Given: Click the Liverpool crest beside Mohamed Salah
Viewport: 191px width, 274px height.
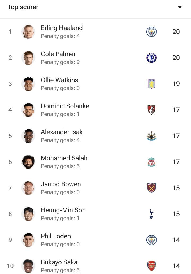Looking at the screenshot, I should [151, 162].
